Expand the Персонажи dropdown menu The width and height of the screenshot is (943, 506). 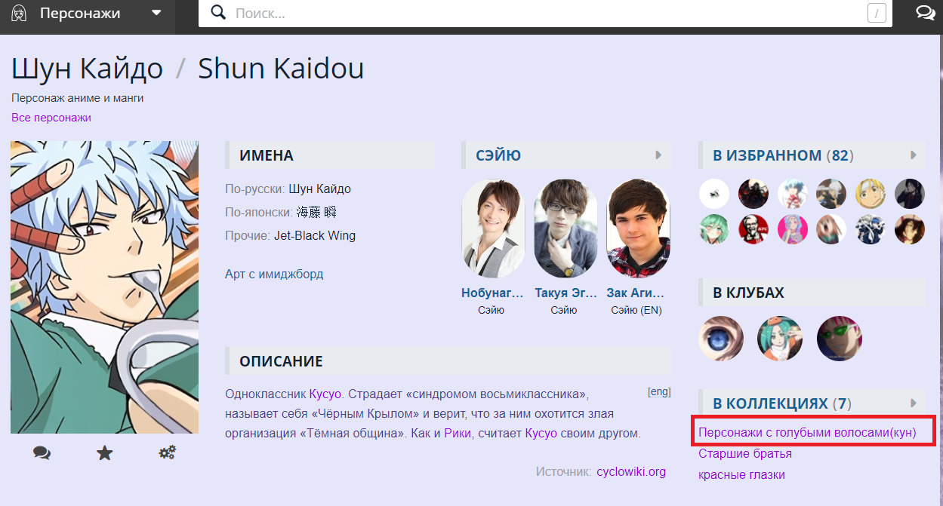[x=156, y=13]
